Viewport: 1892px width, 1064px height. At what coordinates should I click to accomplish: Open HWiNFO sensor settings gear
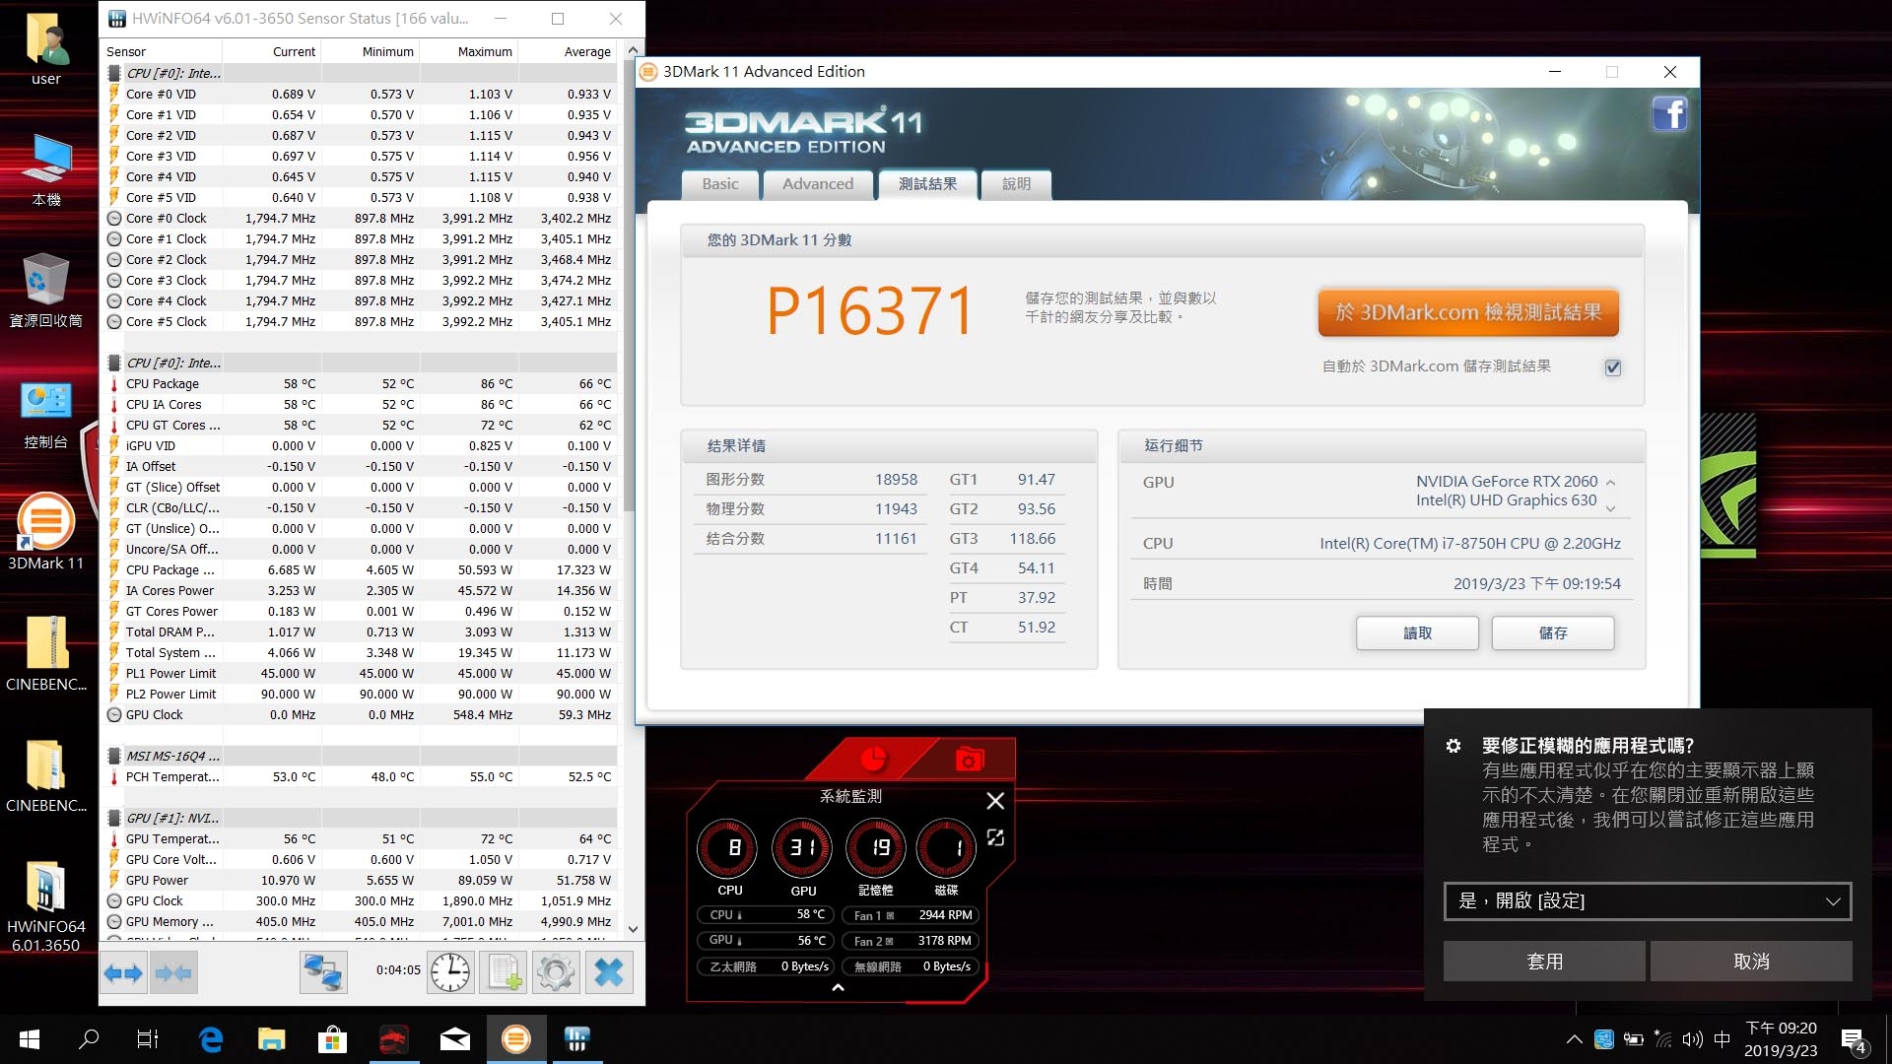pyautogui.click(x=556, y=973)
